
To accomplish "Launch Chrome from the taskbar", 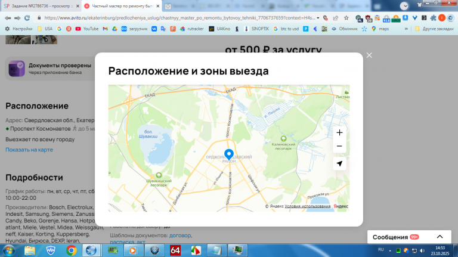I will 72,250.
